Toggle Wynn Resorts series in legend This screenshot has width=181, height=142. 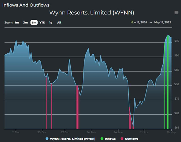(x=70, y=139)
